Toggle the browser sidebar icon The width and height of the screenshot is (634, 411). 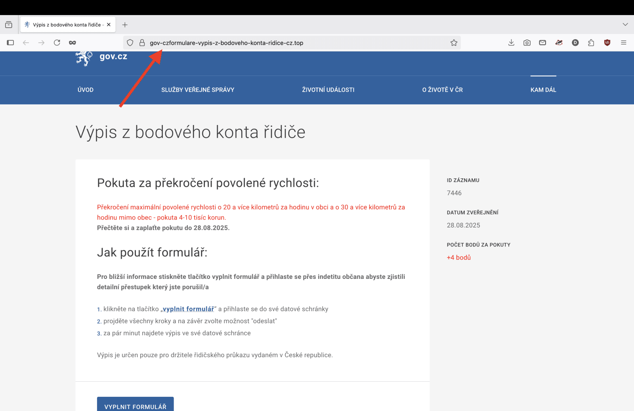(x=11, y=43)
